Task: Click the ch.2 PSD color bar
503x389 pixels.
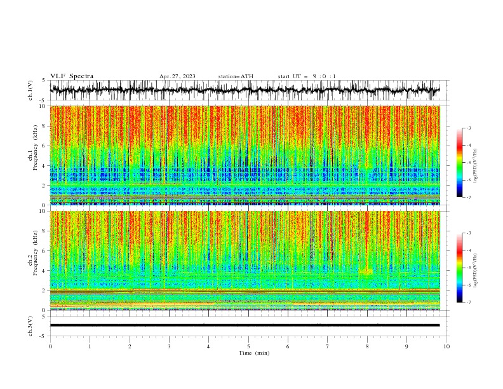Action: (x=459, y=268)
